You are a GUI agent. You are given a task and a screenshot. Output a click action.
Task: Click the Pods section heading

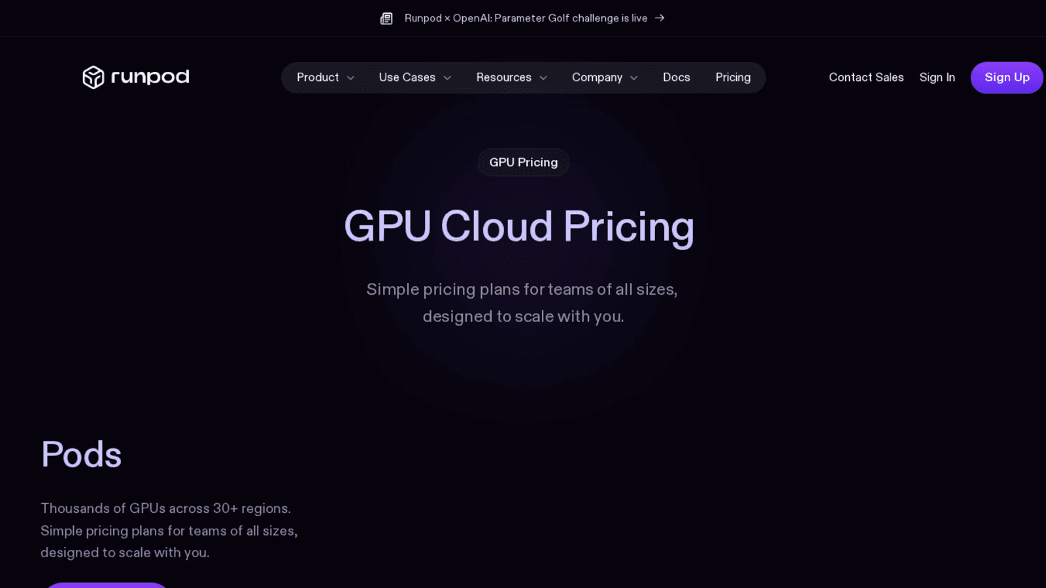pos(80,453)
